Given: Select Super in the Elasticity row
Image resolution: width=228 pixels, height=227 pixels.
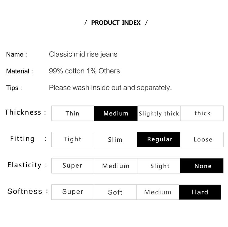Looking at the screenshot, I should (73, 166).
